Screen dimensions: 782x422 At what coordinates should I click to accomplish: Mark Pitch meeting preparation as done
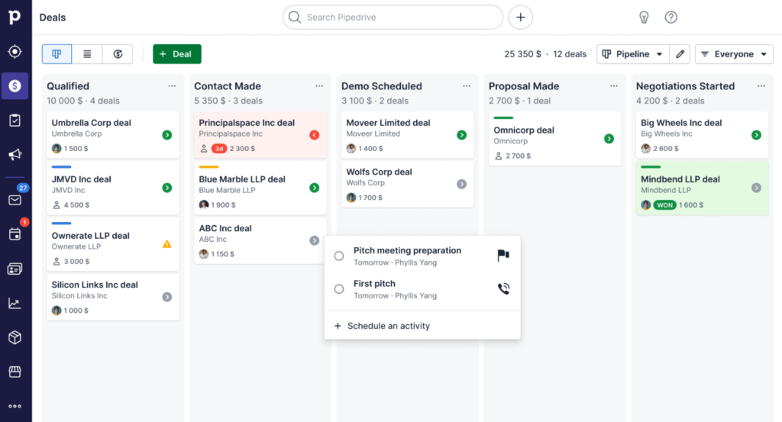click(339, 256)
